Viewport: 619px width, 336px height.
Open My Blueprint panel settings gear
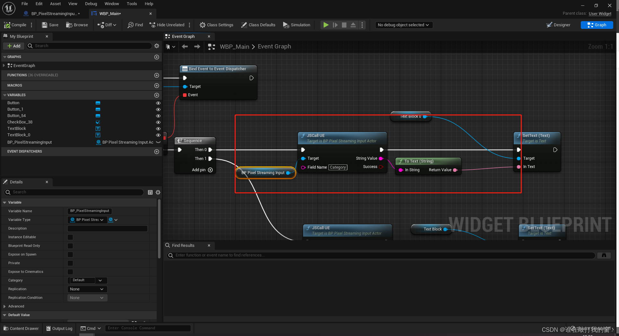(x=157, y=46)
